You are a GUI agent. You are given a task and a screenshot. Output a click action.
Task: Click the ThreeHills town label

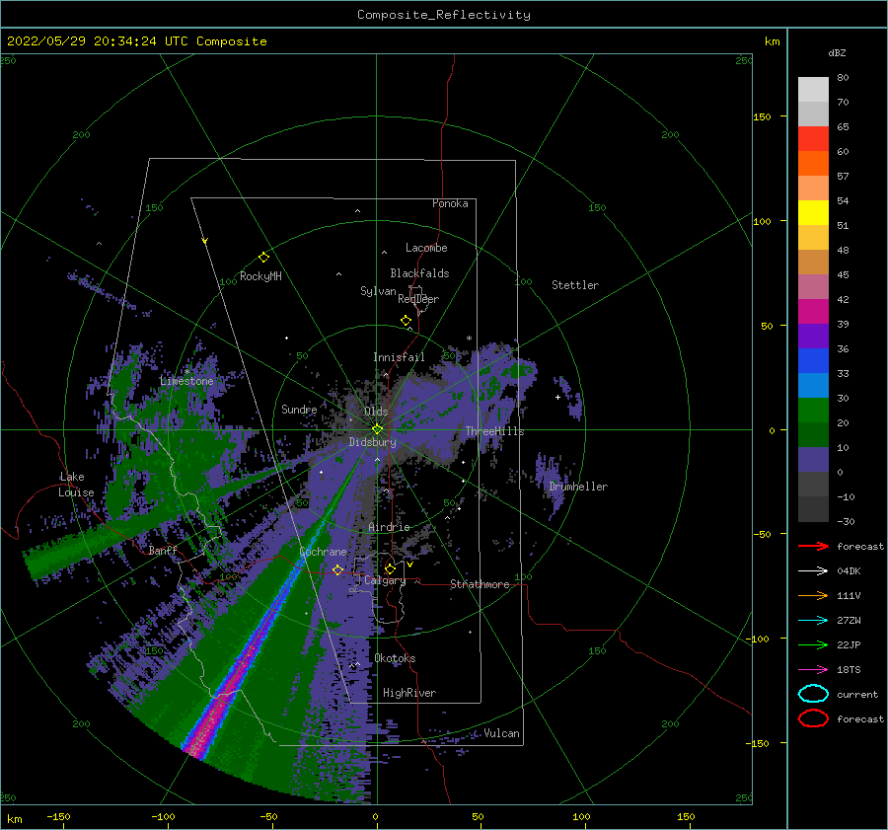(494, 431)
